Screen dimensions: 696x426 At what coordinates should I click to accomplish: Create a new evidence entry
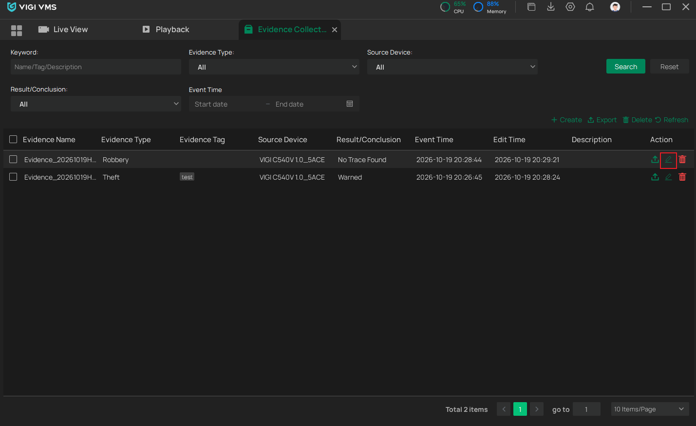[x=566, y=120]
